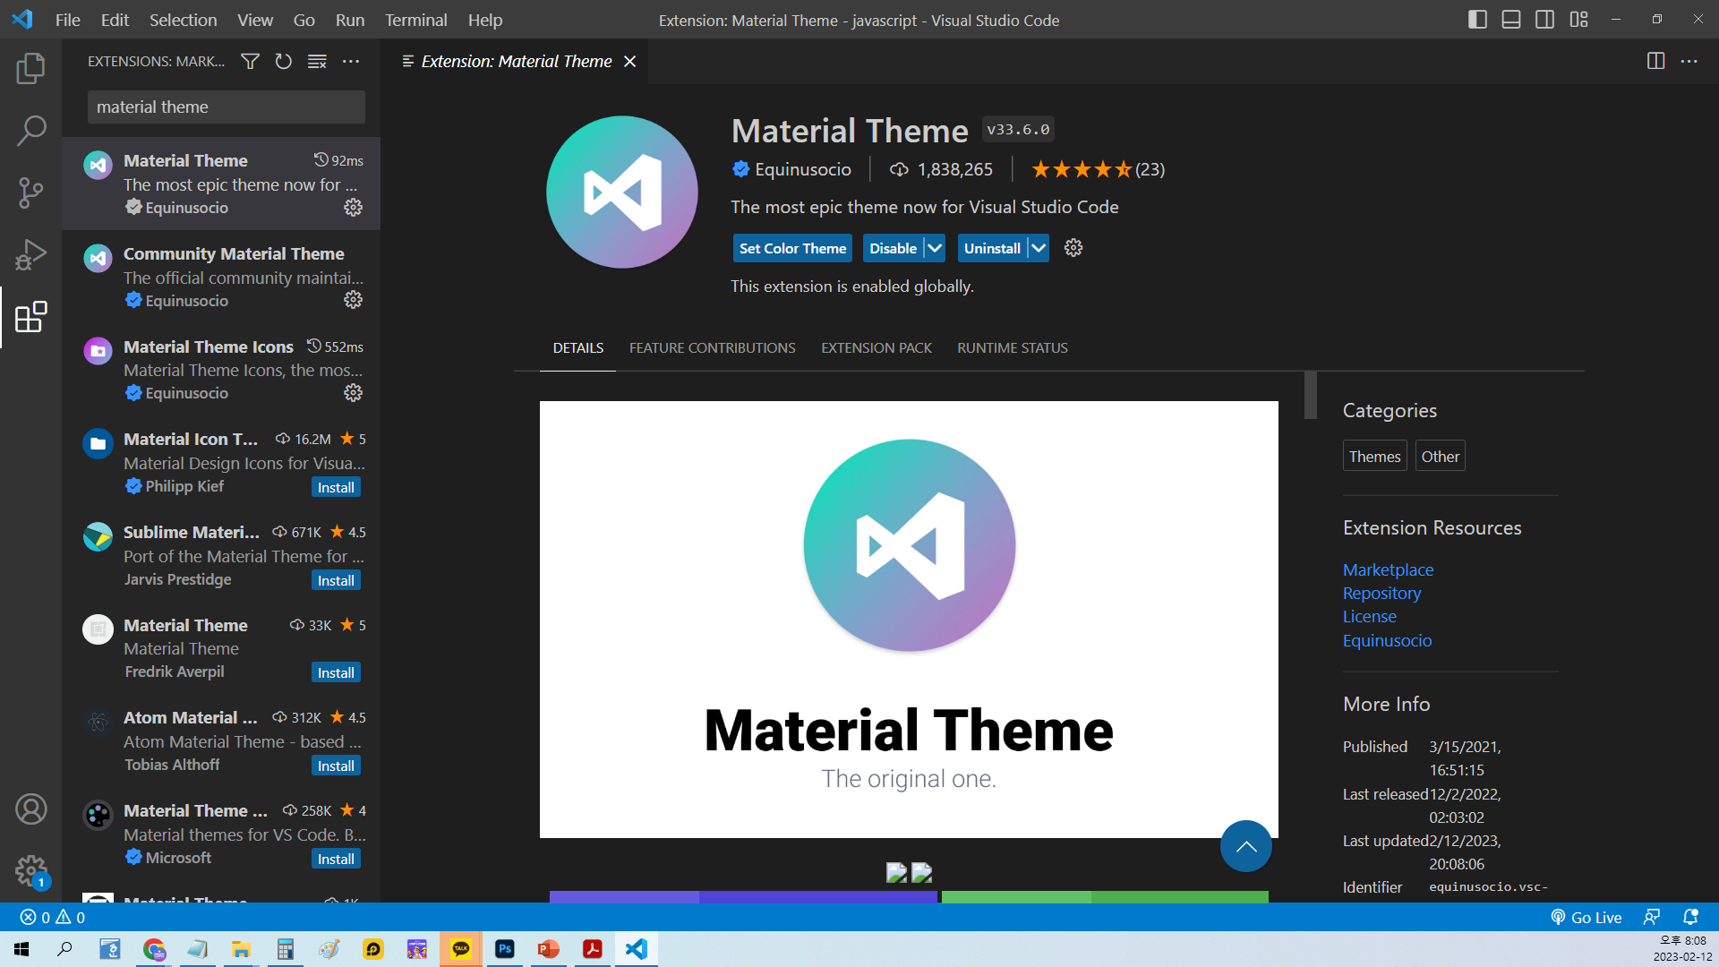Expand the Disable button dropdown arrow
Screen dimensions: 1719x967
(x=935, y=248)
